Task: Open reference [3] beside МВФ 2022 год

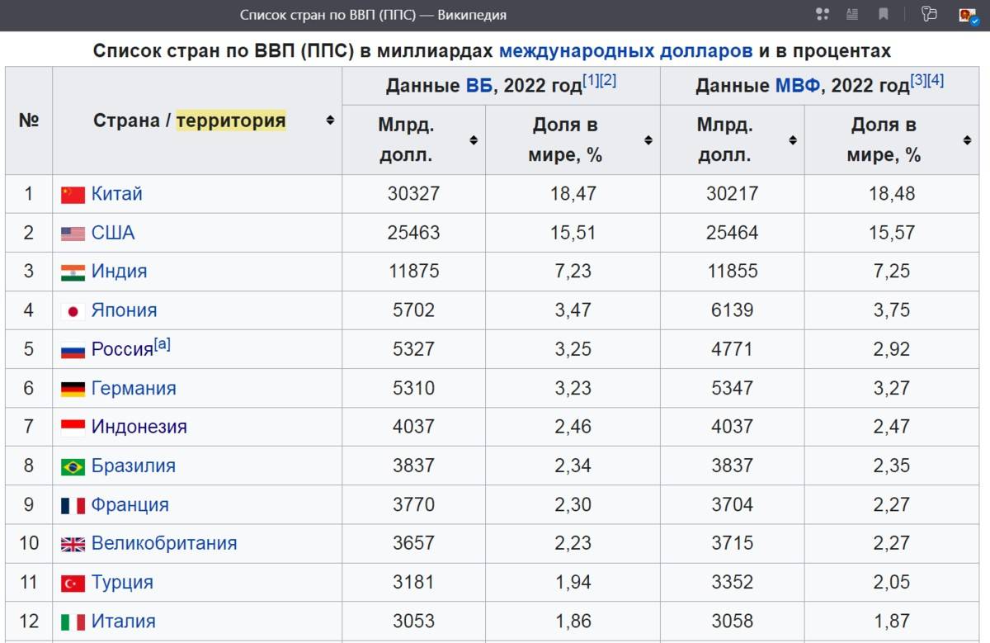Action: point(918,81)
